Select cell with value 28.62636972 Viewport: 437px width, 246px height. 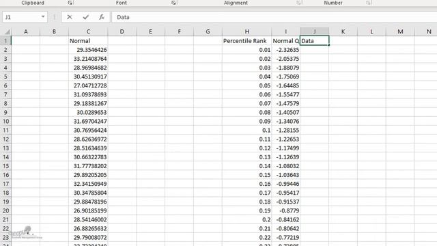click(88, 139)
